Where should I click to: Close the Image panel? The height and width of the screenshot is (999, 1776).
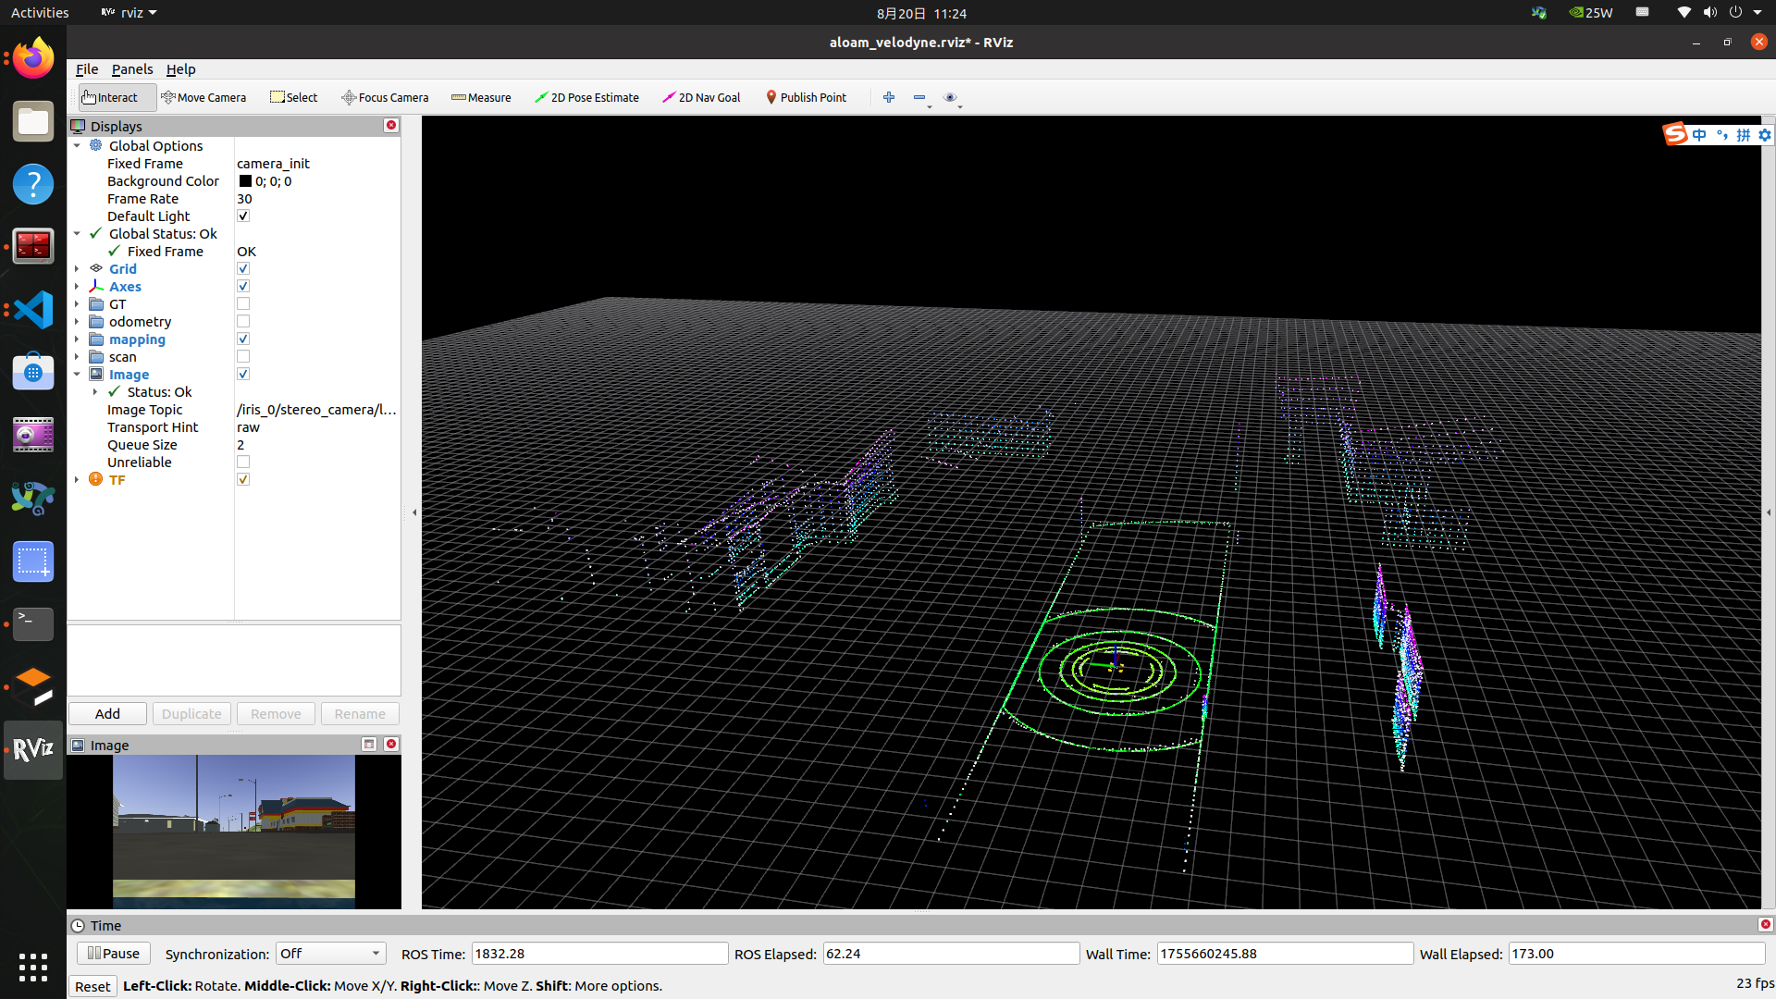pos(391,744)
